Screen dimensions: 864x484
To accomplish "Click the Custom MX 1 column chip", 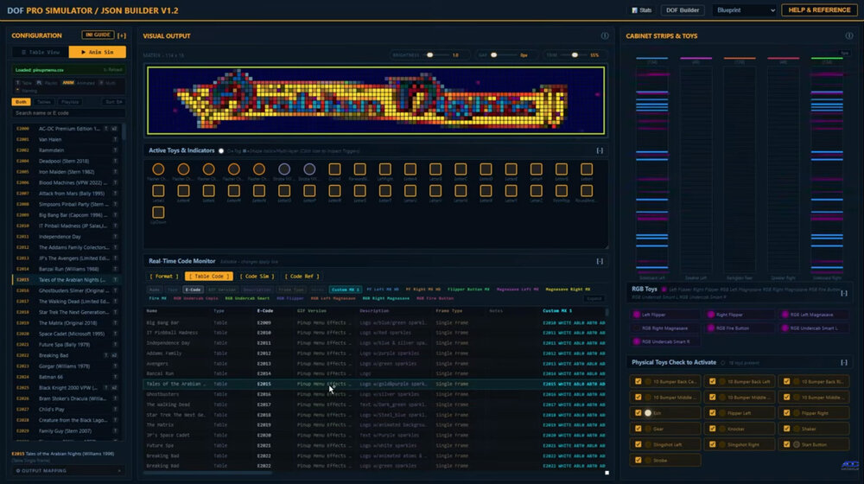I will coord(346,290).
